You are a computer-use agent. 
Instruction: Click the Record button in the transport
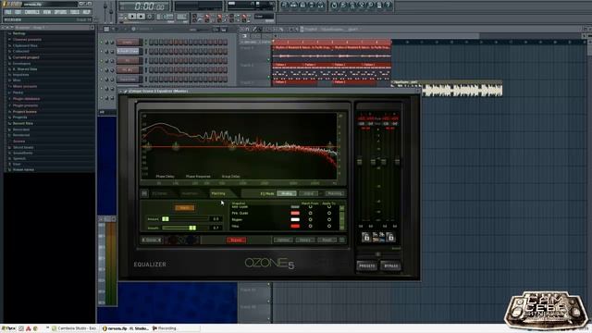click(150, 17)
